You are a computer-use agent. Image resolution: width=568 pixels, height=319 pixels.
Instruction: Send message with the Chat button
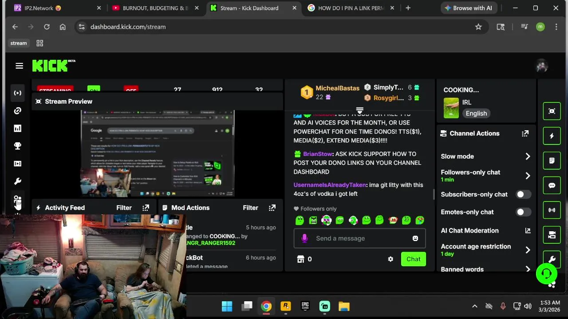pos(413,259)
